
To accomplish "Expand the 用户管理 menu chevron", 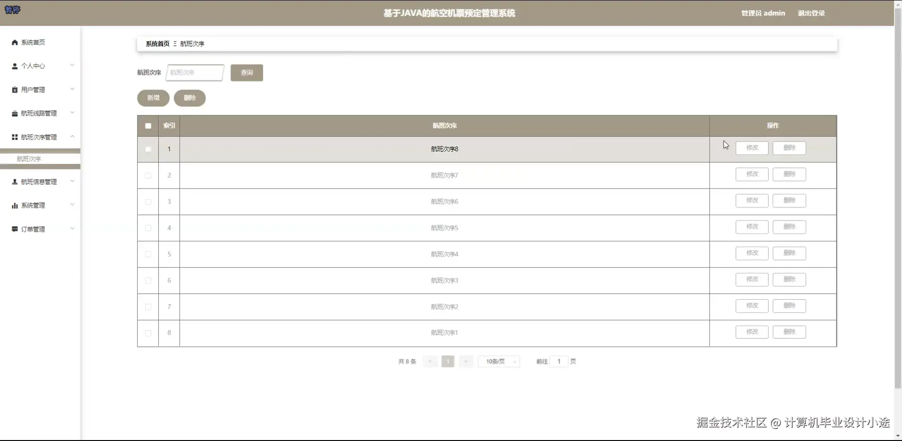I will [x=72, y=89].
